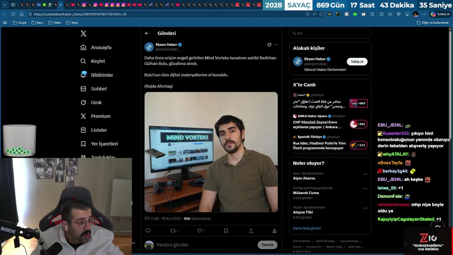The height and width of the screenshot is (255, 453).
Task: Open Bildirimler notifications
Action: click(97, 75)
